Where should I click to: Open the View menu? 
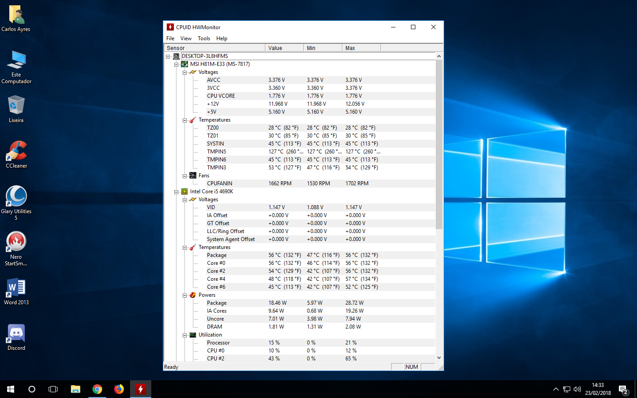(186, 38)
